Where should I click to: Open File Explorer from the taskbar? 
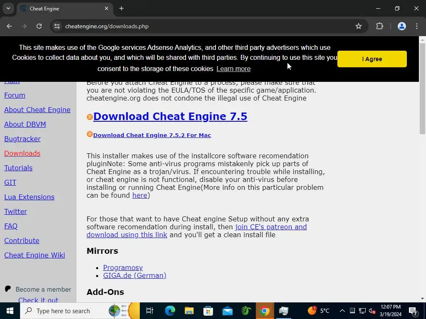(x=189, y=311)
